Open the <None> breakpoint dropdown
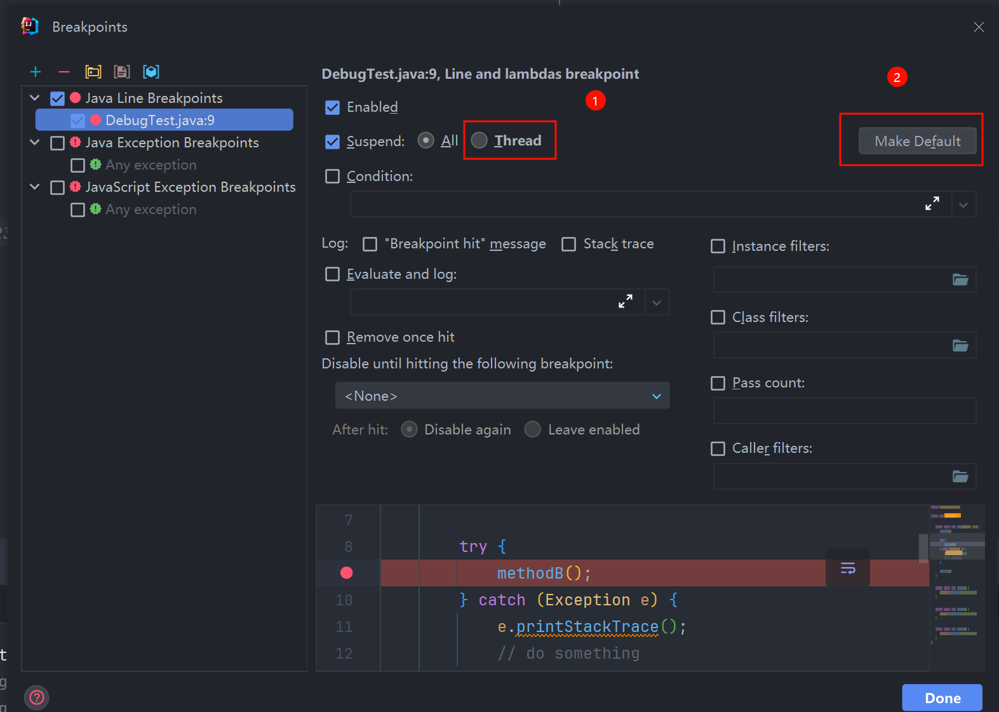The height and width of the screenshot is (712, 999). [502, 396]
